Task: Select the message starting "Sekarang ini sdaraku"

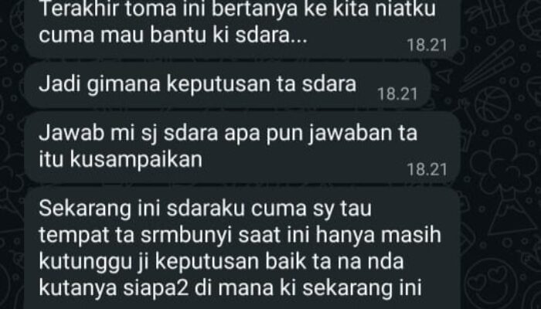Action: tap(243, 248)
